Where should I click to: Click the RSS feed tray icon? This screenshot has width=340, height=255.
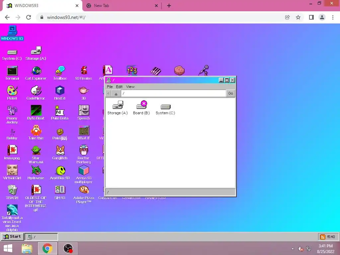pyautogui.click(x=322, y=237)
